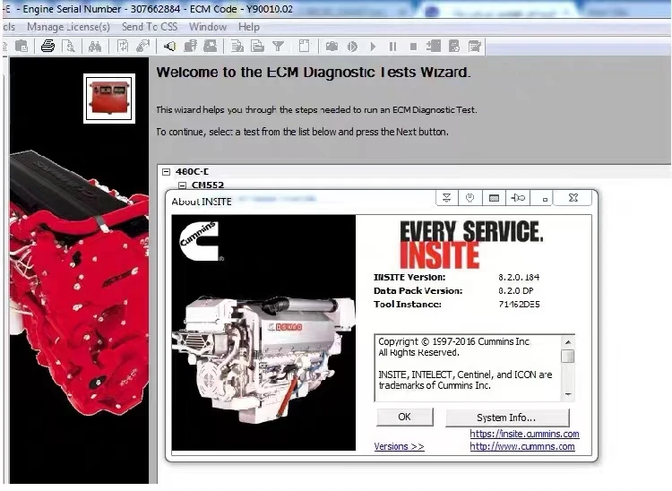Click the Tool Instance value 71462DE5
672x491 pixels.
(519, 305)
